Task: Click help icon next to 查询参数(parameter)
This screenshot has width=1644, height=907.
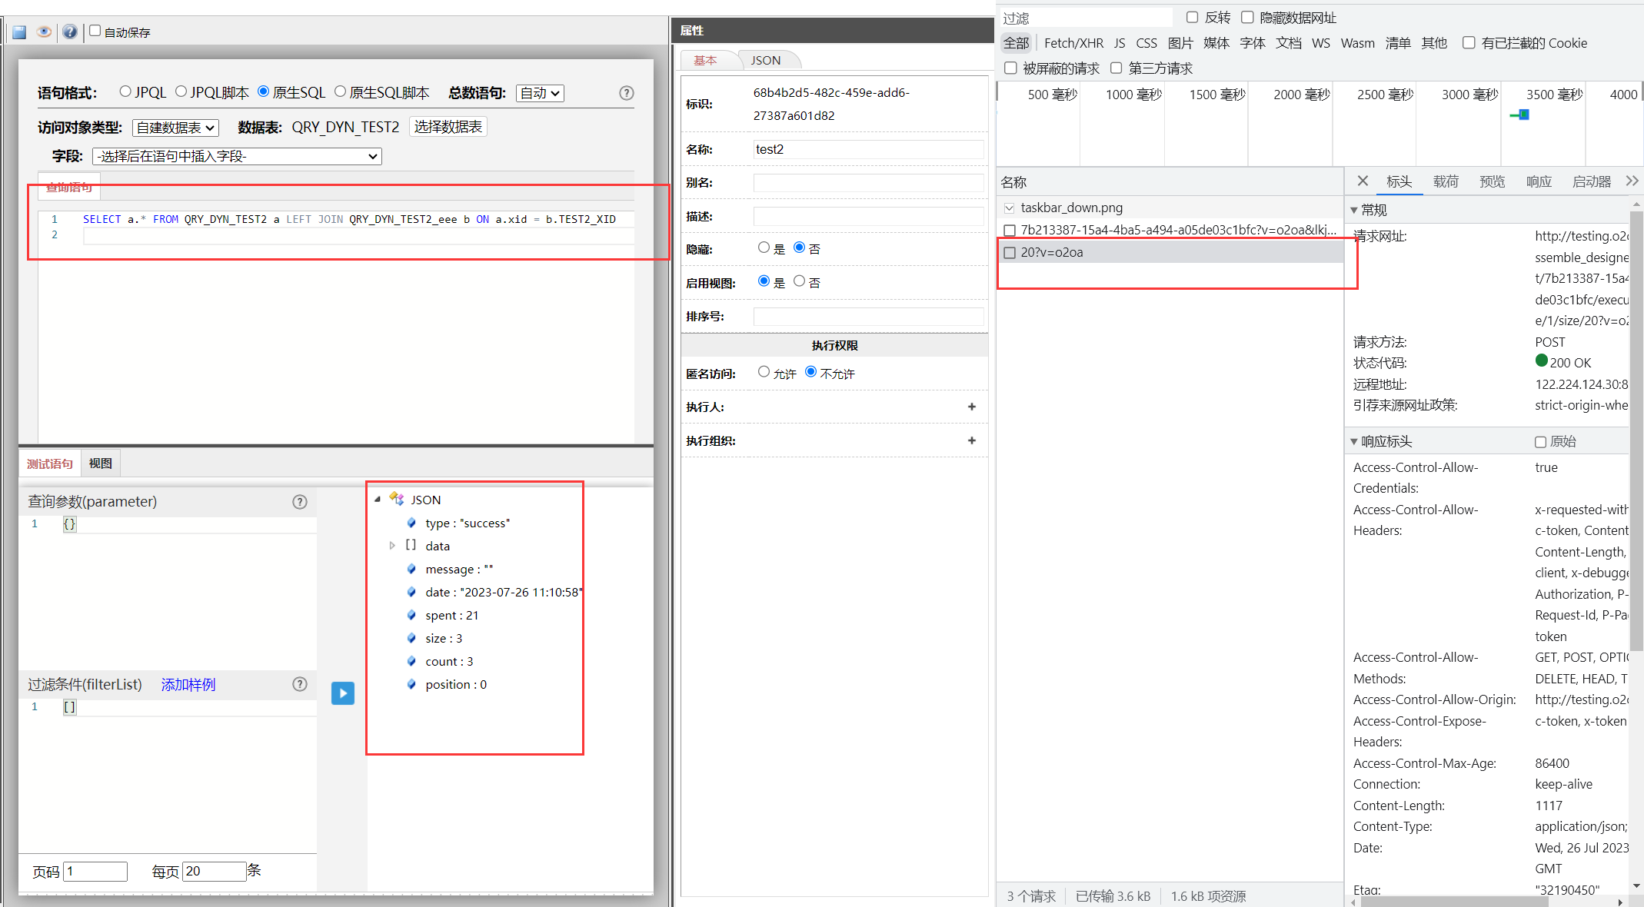Action: tap(300, 502)
